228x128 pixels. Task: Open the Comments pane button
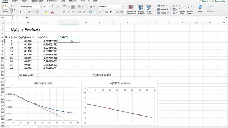point(218,1)
